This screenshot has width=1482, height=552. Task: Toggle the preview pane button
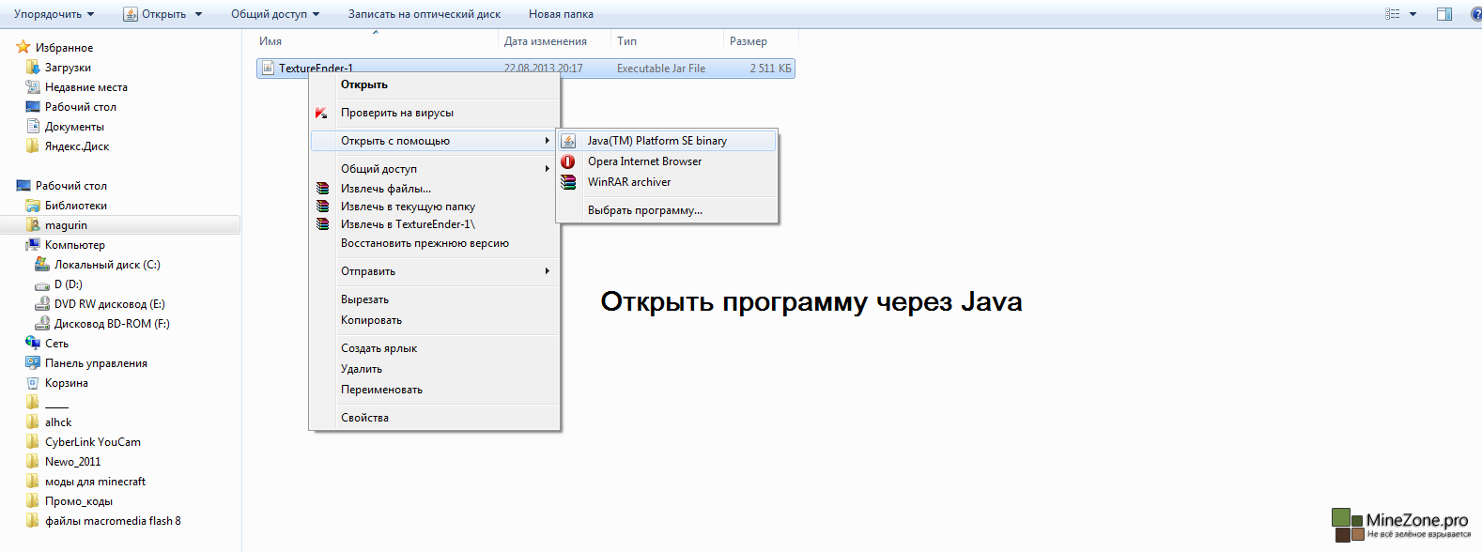(x=1444, y=14)
